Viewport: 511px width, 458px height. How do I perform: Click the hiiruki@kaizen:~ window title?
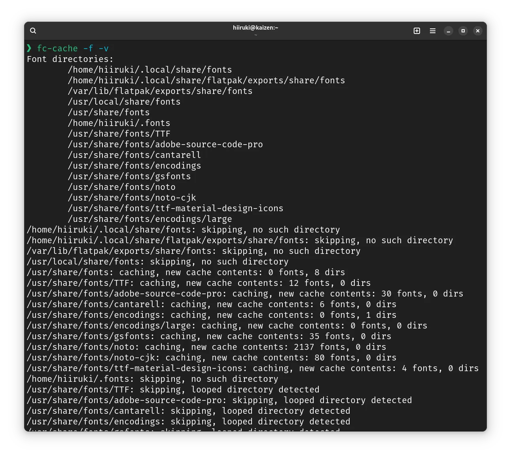click(255, 28)
